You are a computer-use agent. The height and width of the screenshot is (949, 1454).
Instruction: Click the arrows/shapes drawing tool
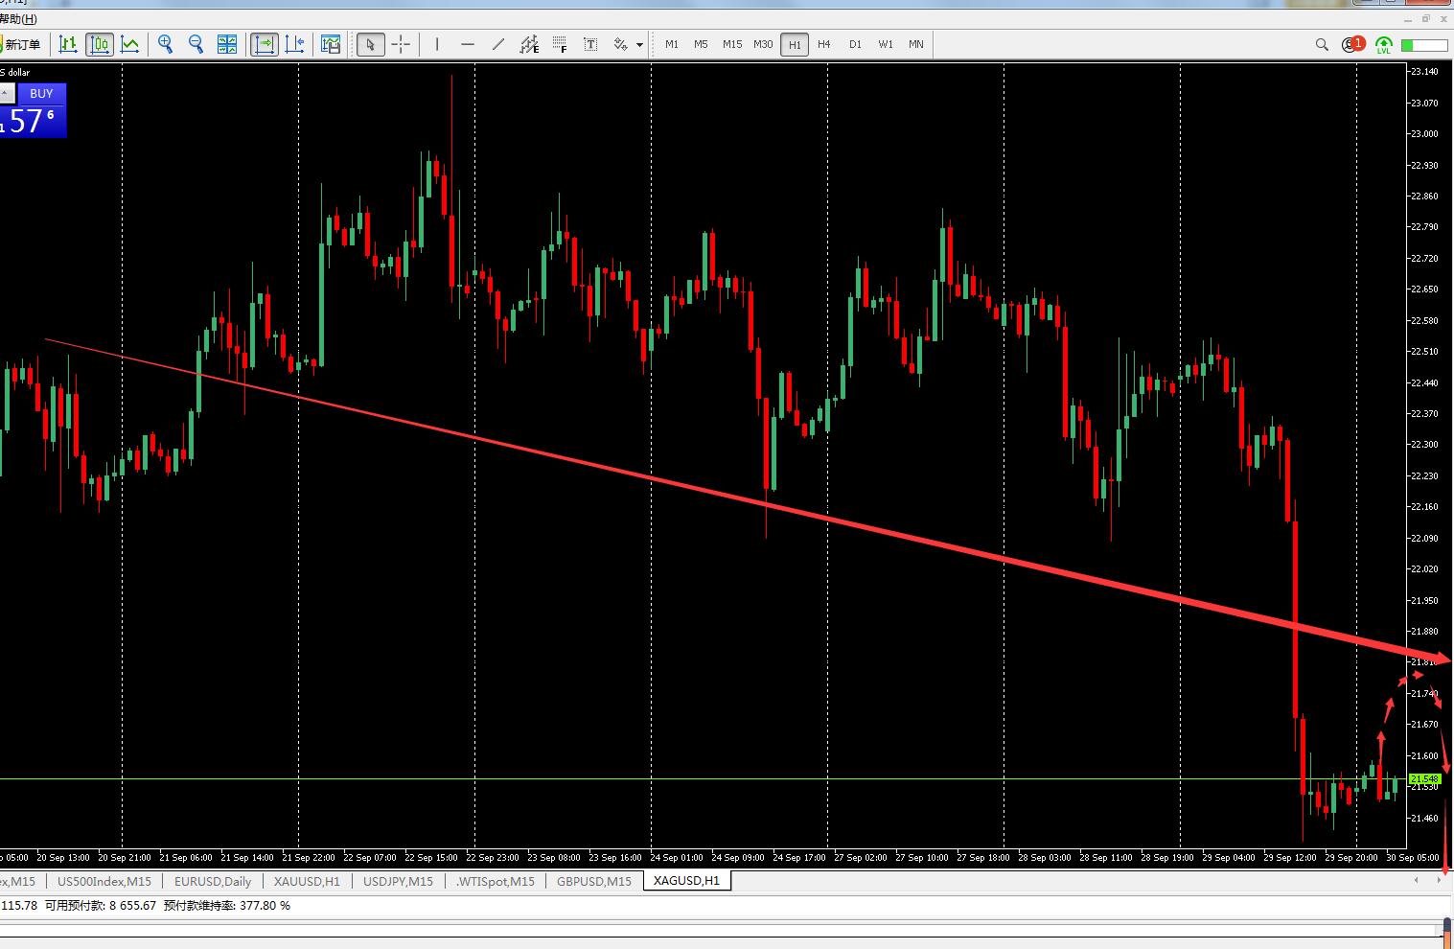click(x=621, y=44)
